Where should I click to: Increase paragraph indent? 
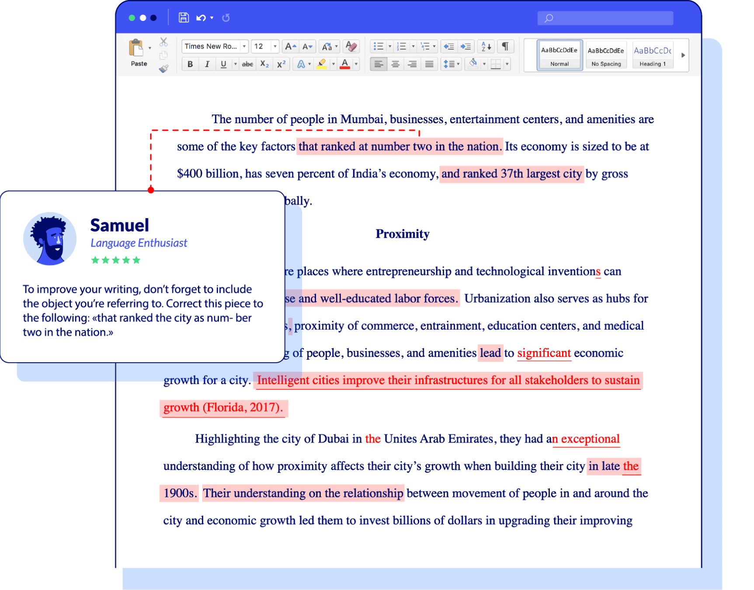coord(466,46)
